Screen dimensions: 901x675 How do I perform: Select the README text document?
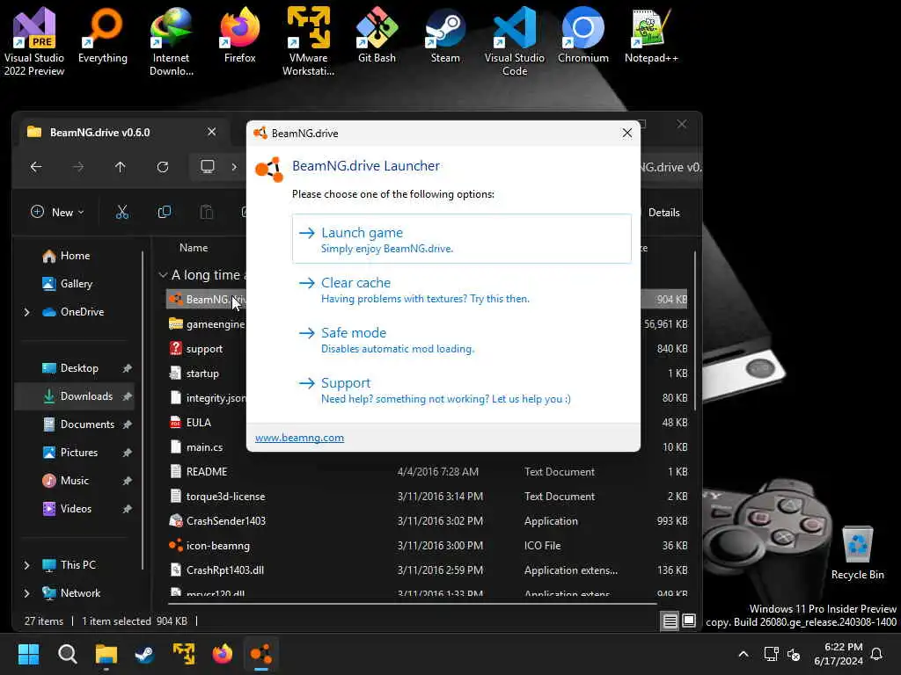[x=429, y=472]
